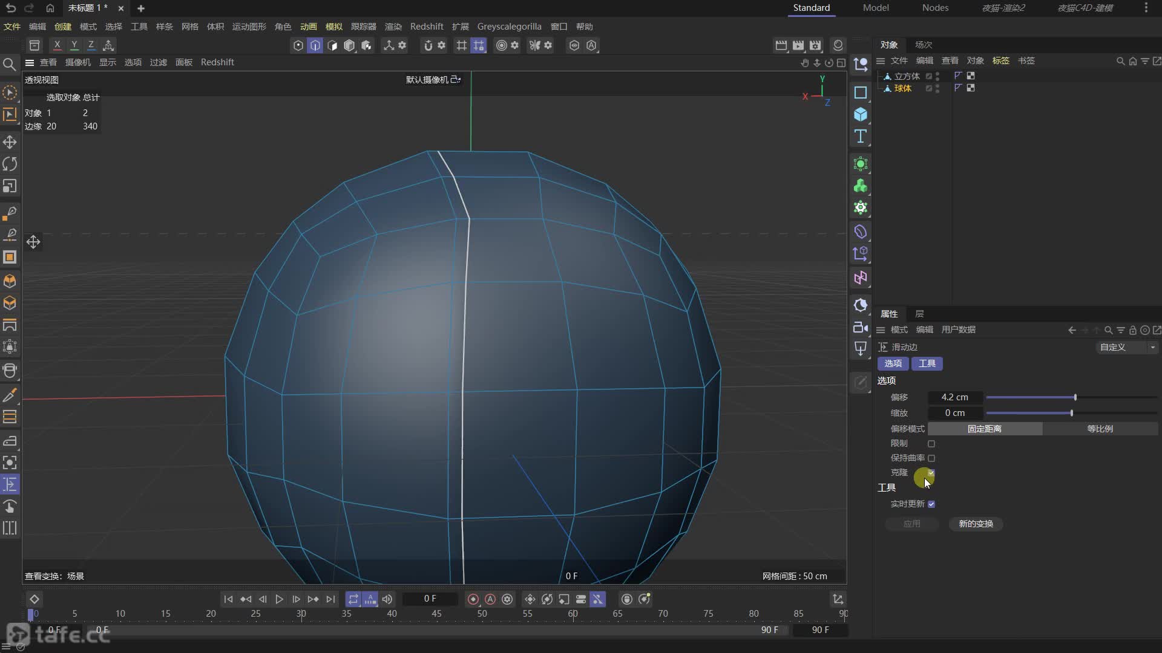
Task: Click the 偏移 value field
Action: tap(955, 397)
